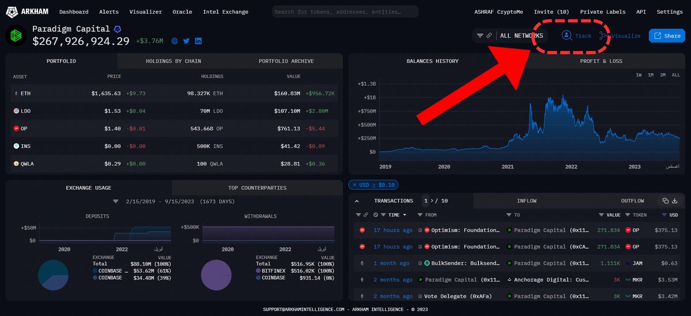Viewport: 691px width, 316px height.
Task: Open Visualizer in the top navigation
Action: coord(146,11)
